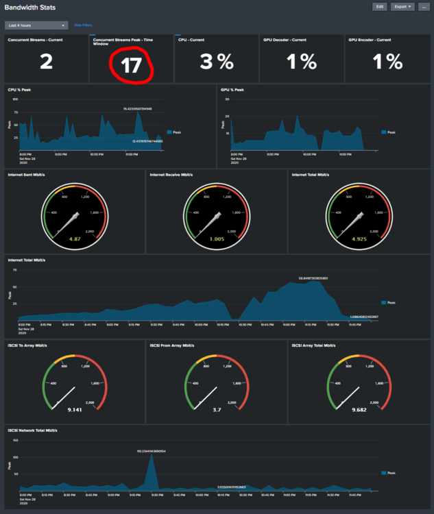Image resolution: width=434 pixels, height=514 pixels.
Task: Click the iSCSI From Array Mbit/s gauge
Action: pos(217,383)
